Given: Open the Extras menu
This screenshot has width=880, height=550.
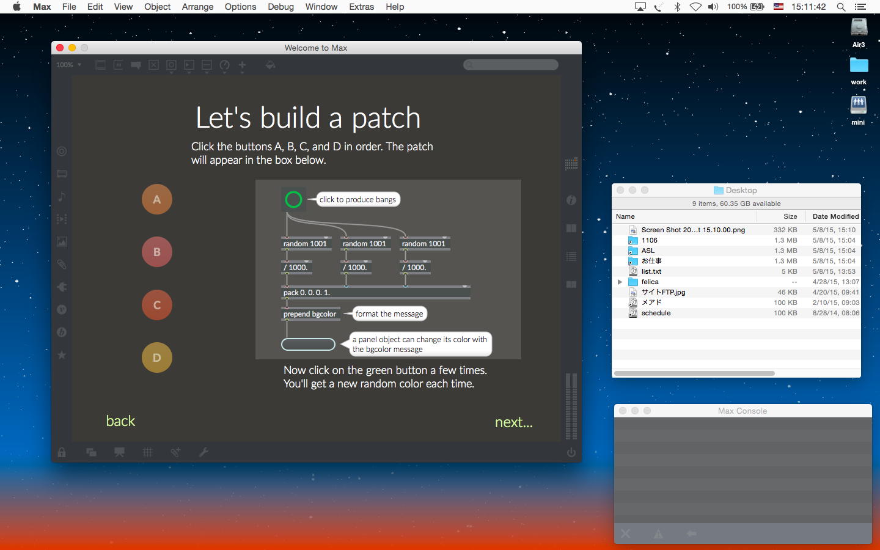Looking at the screenshot, I should 361,7.
